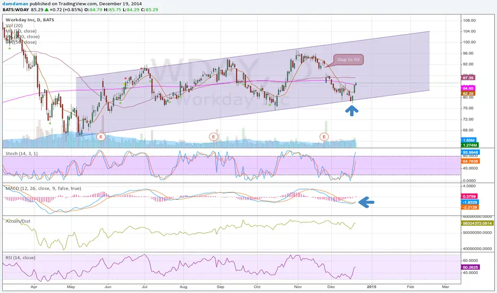Select the Accum/Dist indicator label

coord(18,221)
